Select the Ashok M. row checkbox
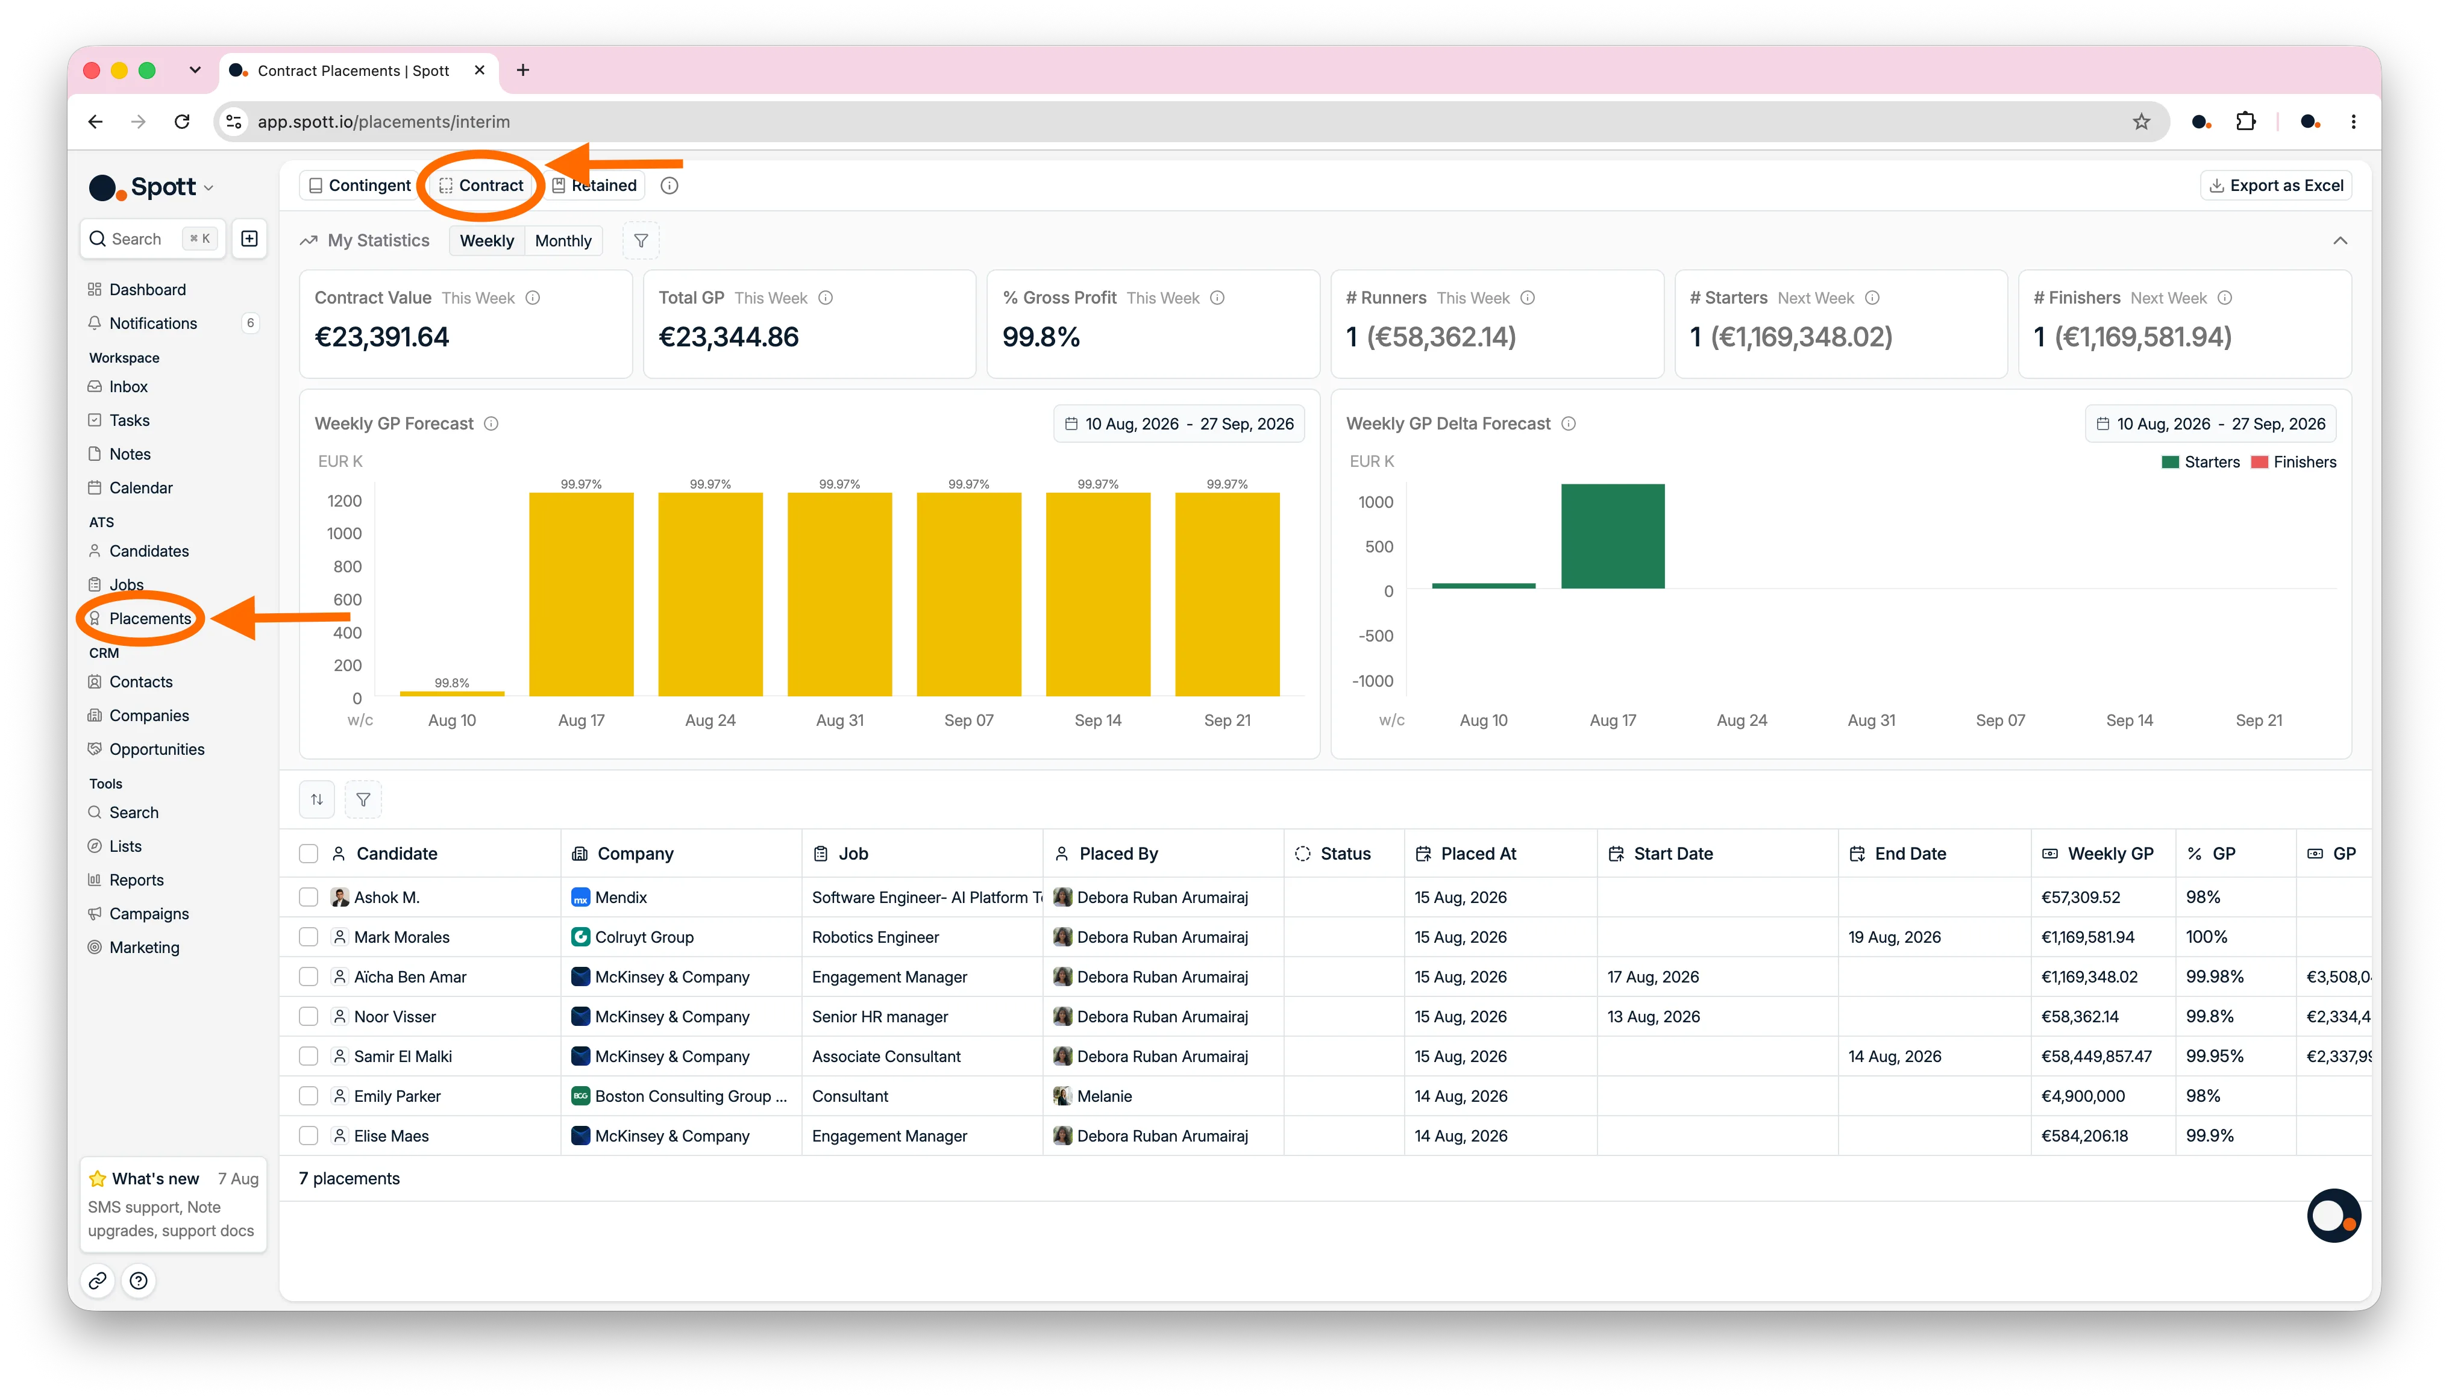This screenshot has width=2449, height=1400. [309, 897]
